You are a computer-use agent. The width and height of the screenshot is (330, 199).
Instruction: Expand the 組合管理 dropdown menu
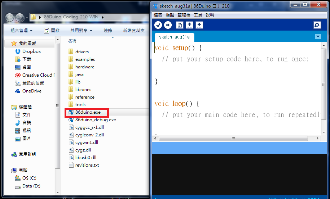point(22,31)
